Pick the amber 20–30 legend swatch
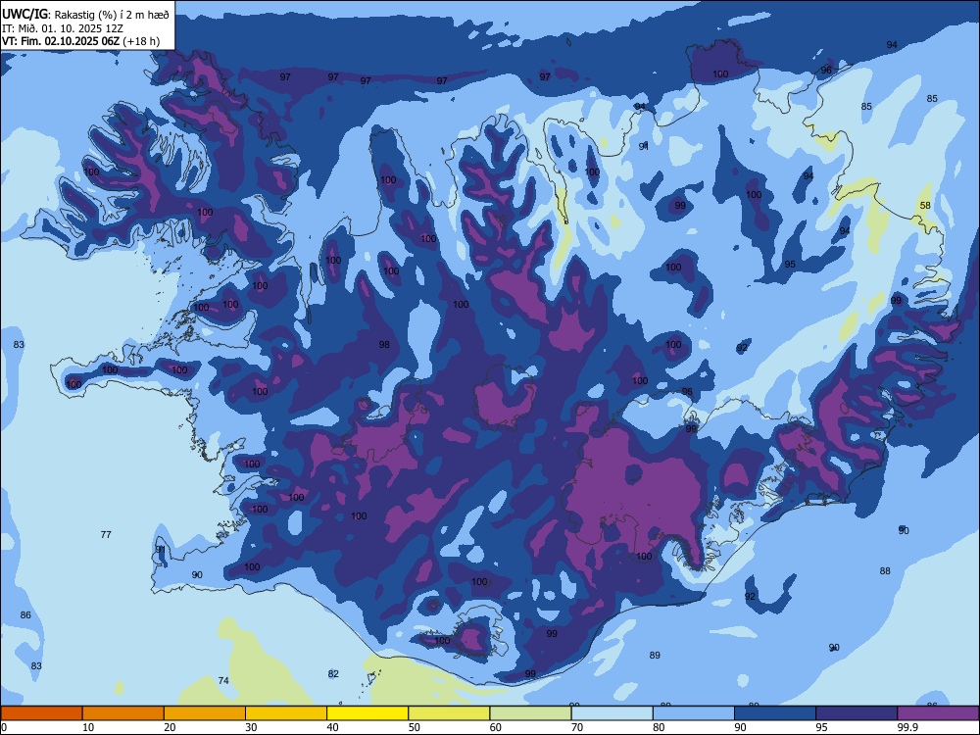The height and width of the screenshot is (735, 980). click(205, 713)
